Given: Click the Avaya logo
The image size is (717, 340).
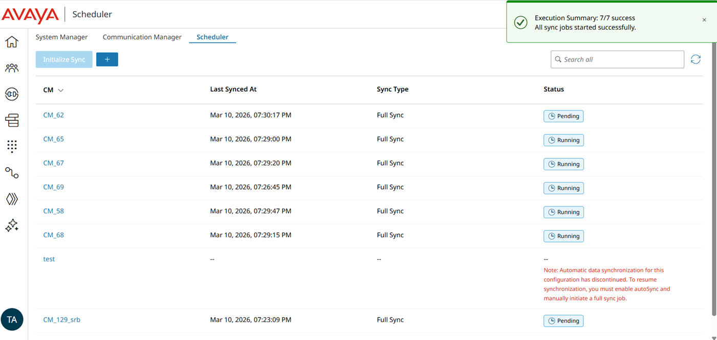Looking at the screenshot, I should point(30,15).
